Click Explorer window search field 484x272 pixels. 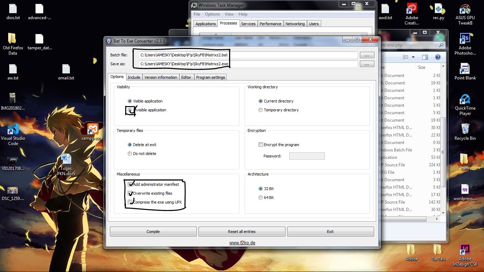point(412,45)
